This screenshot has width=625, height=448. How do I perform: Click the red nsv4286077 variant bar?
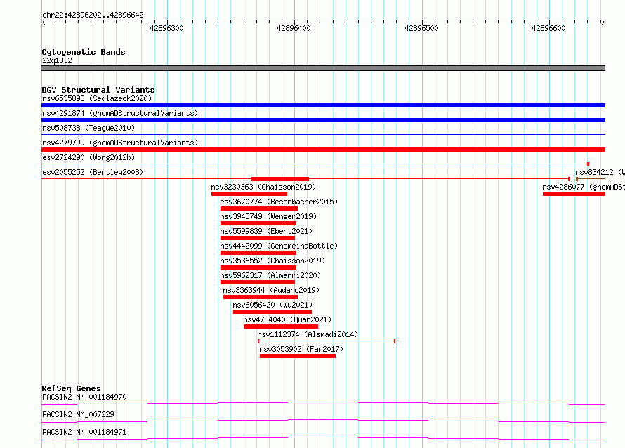(574, 194)
